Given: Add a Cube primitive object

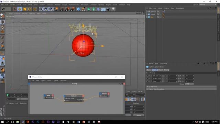Looking at the screenshot, I should click(x=79, y=9).
